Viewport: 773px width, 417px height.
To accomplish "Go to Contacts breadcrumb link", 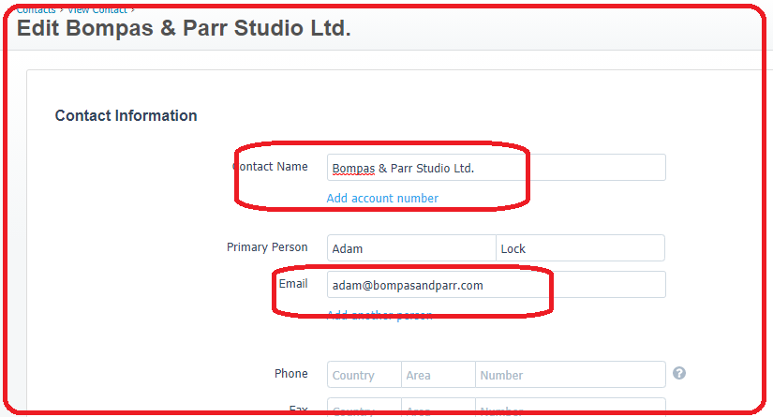I will [x=36, y=10].
